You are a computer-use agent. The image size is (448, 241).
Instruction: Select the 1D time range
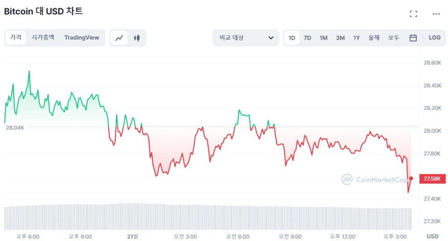tap(292, 37)
